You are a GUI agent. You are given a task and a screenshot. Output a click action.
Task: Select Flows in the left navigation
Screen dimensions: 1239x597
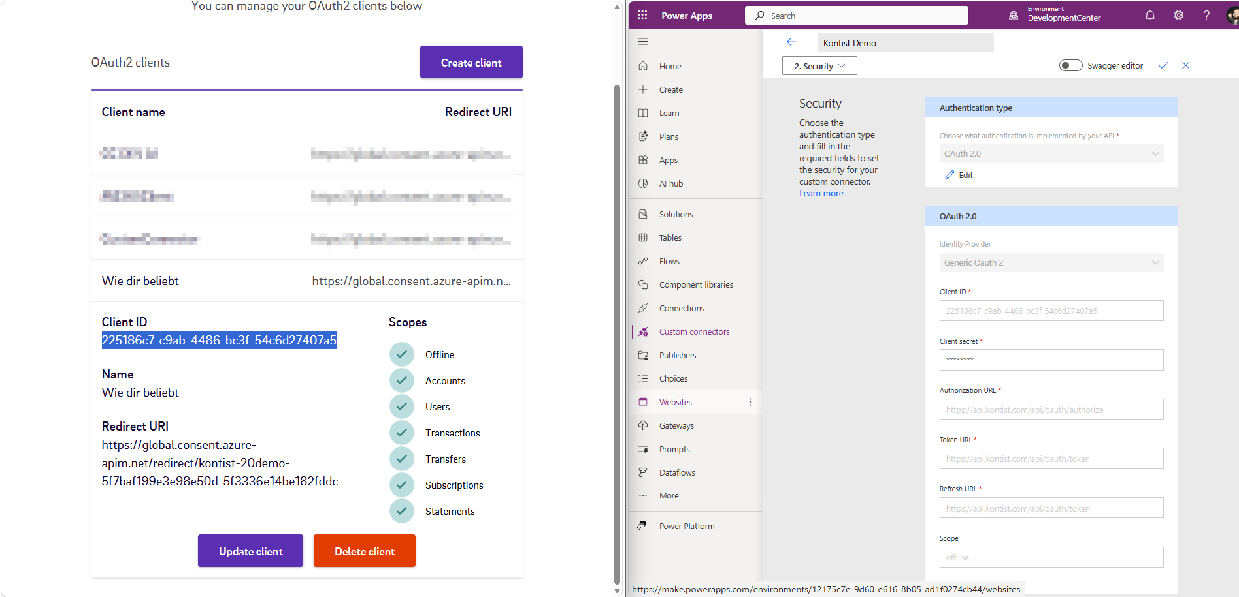(669, 261)
